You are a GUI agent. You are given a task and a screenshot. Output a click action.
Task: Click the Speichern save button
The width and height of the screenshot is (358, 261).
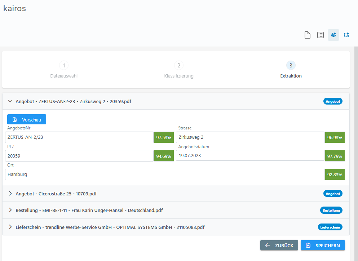[323, 245]
